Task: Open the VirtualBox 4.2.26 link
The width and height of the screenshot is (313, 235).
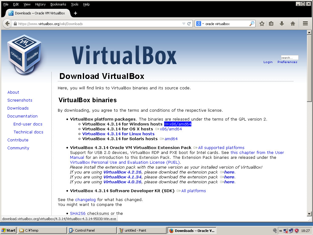Action: [x=122, y=172]
